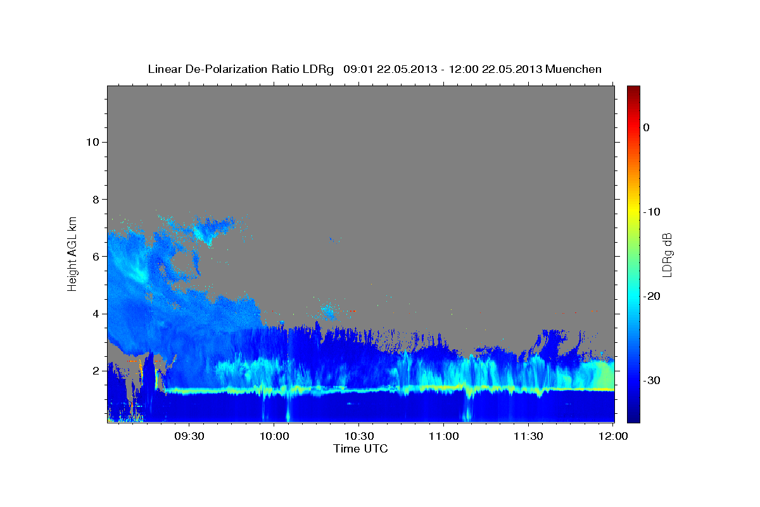Screen dimensions: 760x507
Task: Click the yellow region of the colorbar
Action: click(x=633, y=212)
